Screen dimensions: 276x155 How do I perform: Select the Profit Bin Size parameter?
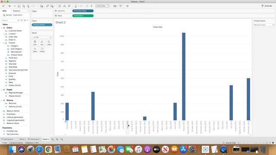(x=12, y=131)
